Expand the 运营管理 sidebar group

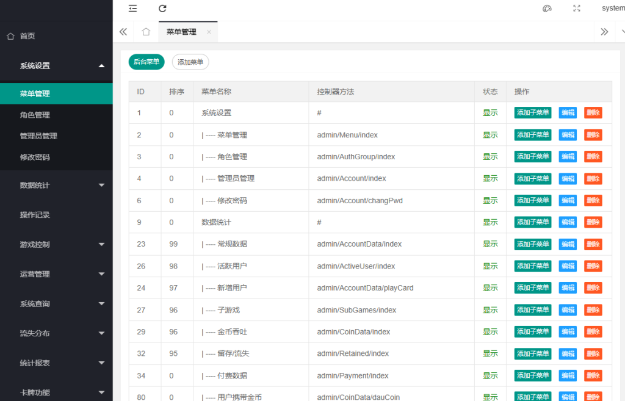[56, 274]
